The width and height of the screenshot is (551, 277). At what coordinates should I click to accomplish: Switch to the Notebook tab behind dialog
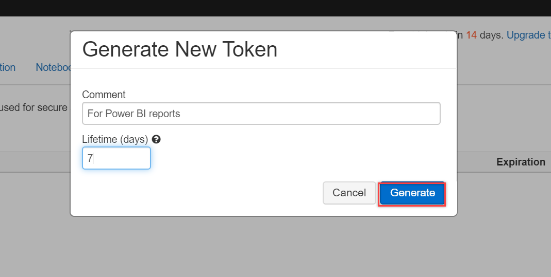tap(53, 67)
